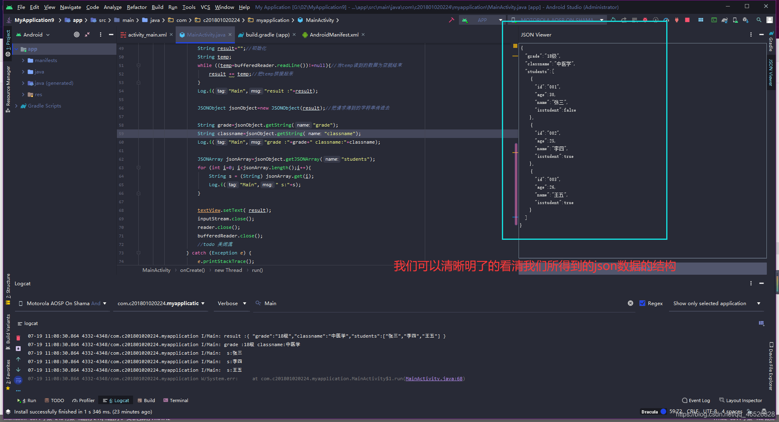
Task: Hide the Project panel with minimize dash
Action: [x=111, y=34]
